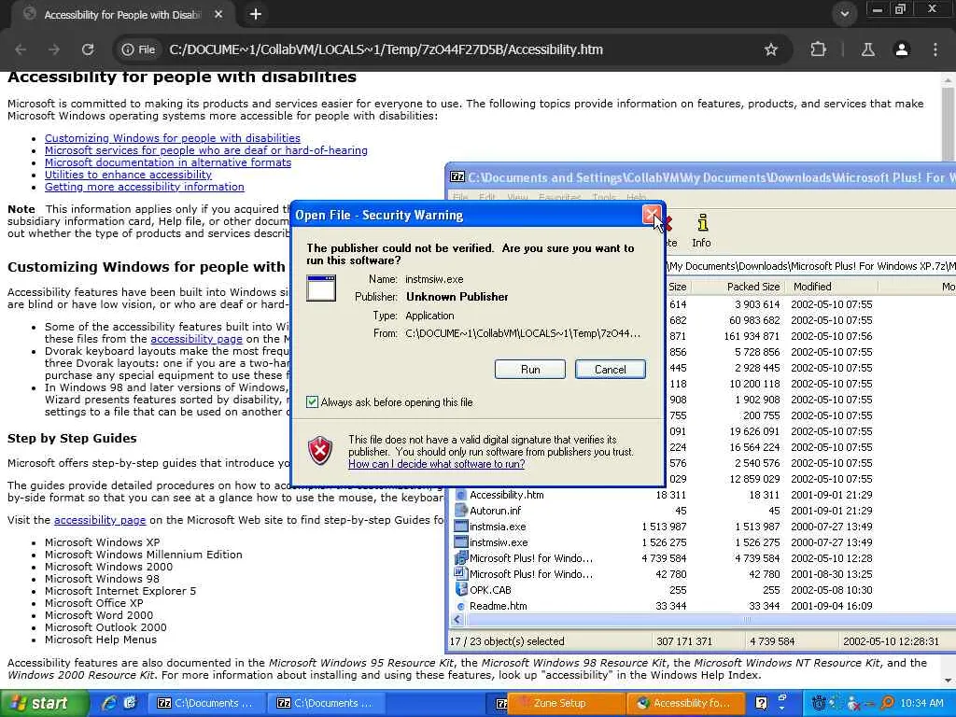This screenshot has width=956, height=717.
Task: Open the 7-Zip File menu
Action: click(460, 198)
